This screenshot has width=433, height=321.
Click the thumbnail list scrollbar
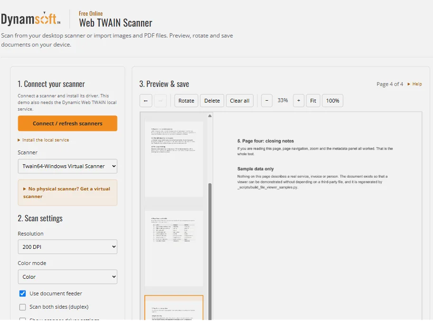[210, 251]
